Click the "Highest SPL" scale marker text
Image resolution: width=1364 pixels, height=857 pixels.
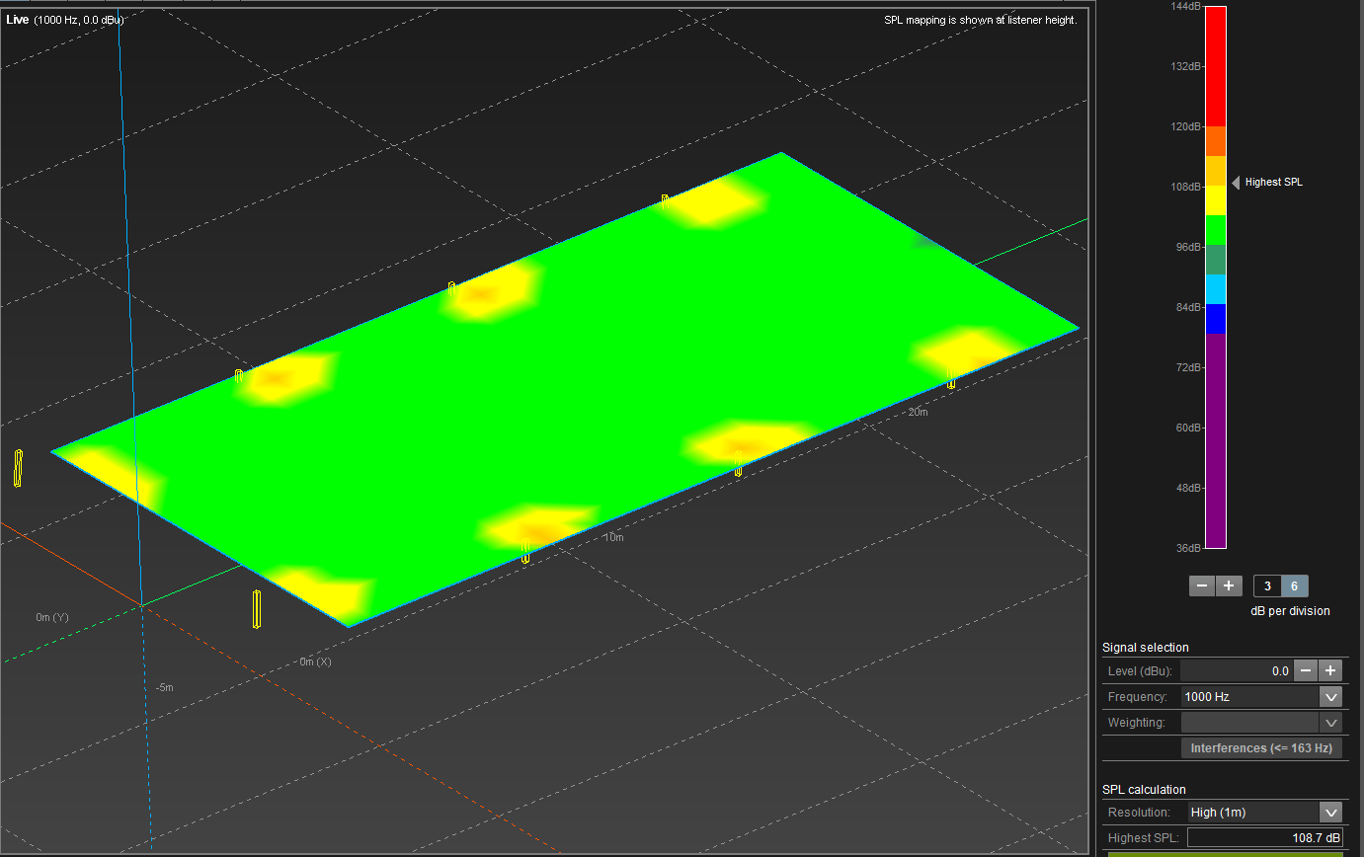click(1274, 183)
